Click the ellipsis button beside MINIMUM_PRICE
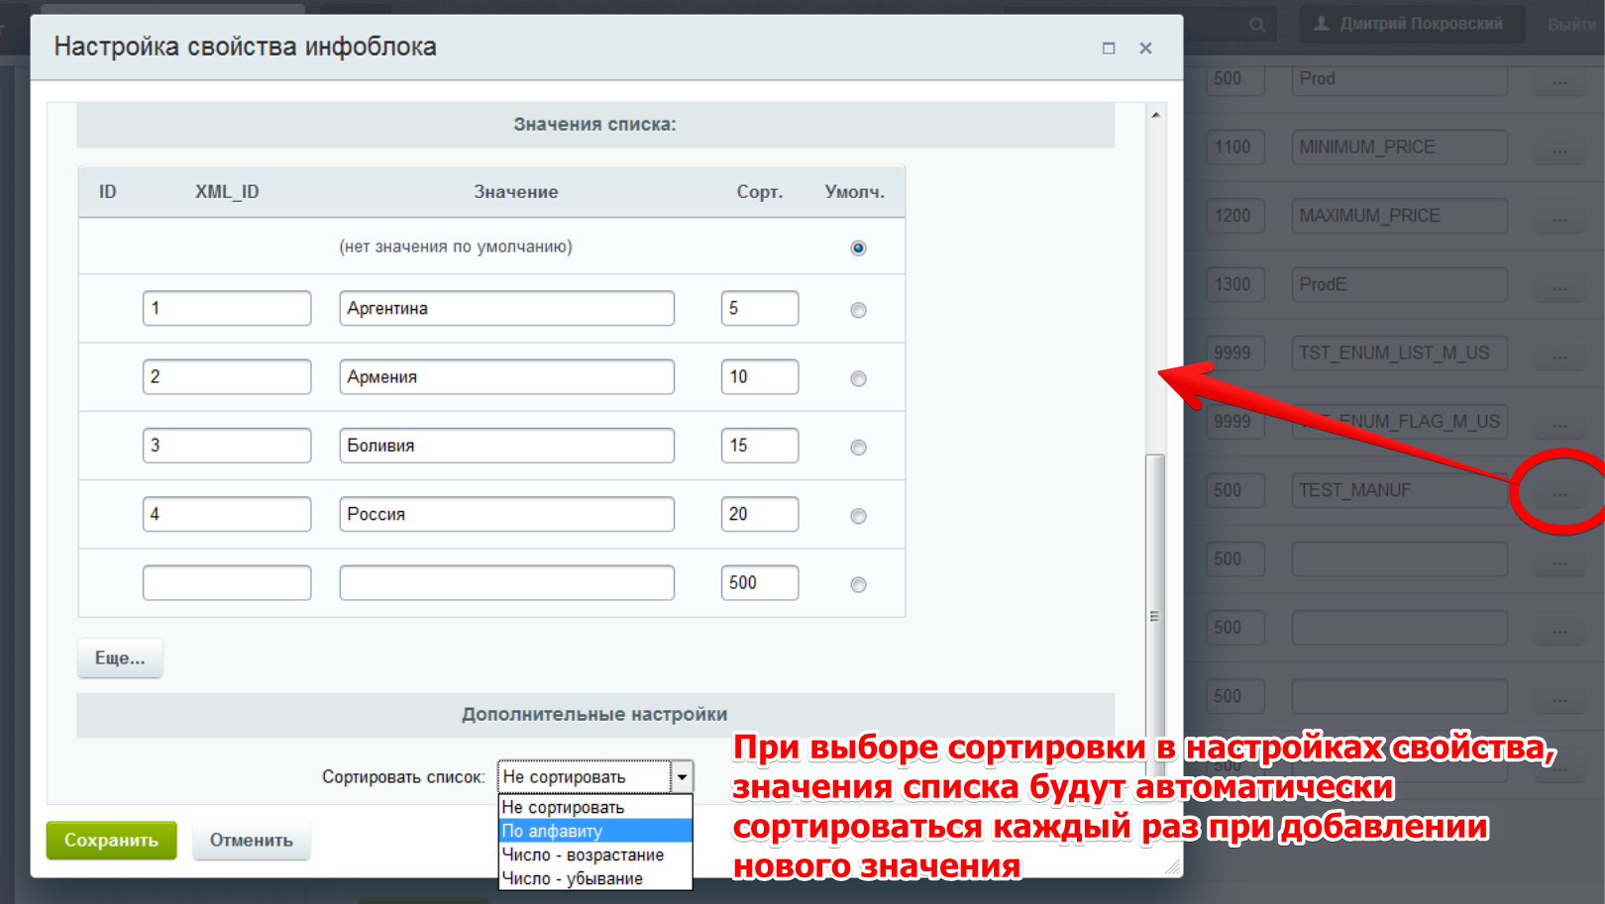 (1559, 149)
